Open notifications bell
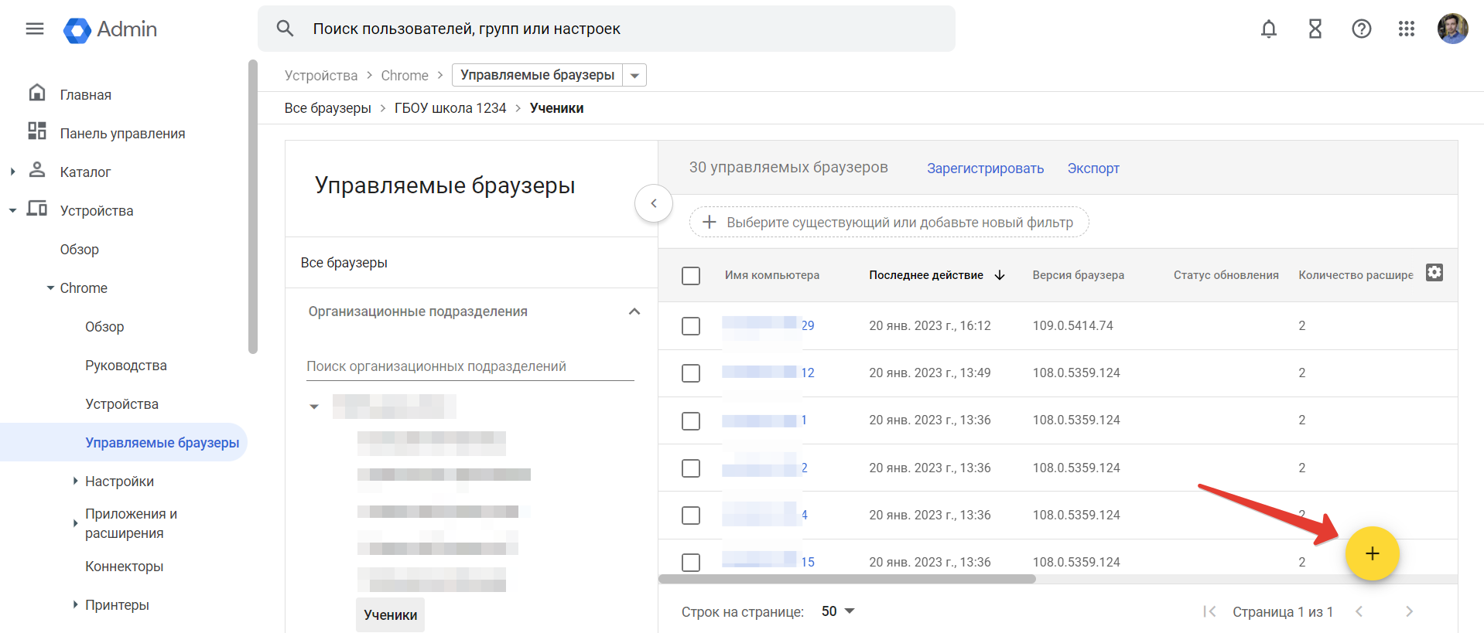Viewport: 1484px width, 633px height. 1269,29
